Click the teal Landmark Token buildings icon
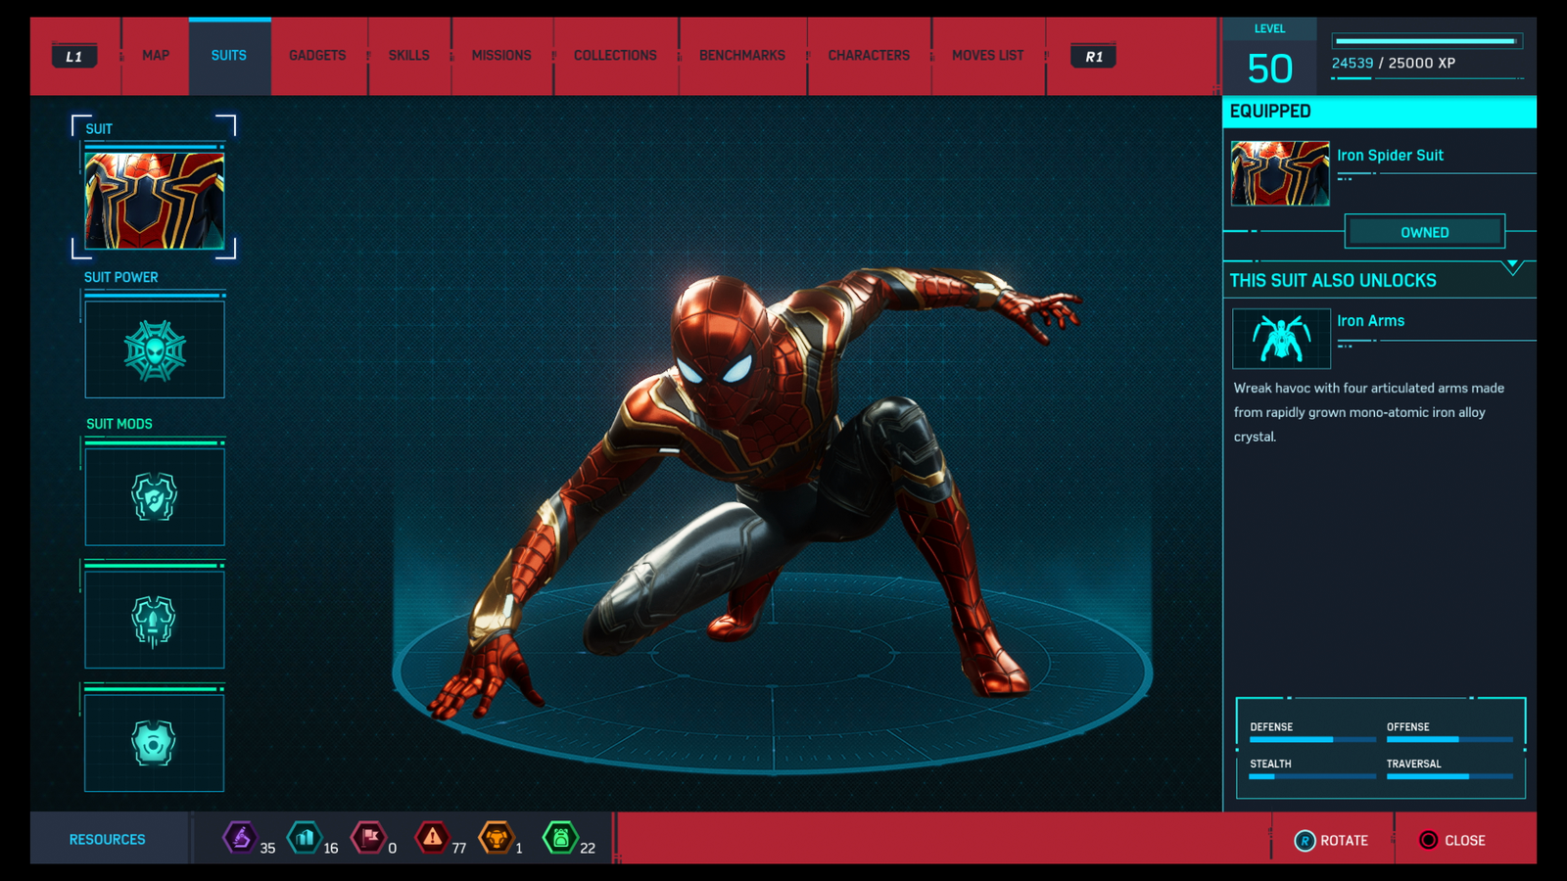This screenshot has height=881, width=1567. point(305,838)
